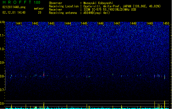The width and height of the screenshot is (172, 109).
Task: Click the 1.1 kHz frequency tick label
Action: pos(2,35)
